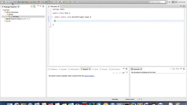Collapse the Test project node
This screenshot has width=187, height=105.
(x=3, y=10)
